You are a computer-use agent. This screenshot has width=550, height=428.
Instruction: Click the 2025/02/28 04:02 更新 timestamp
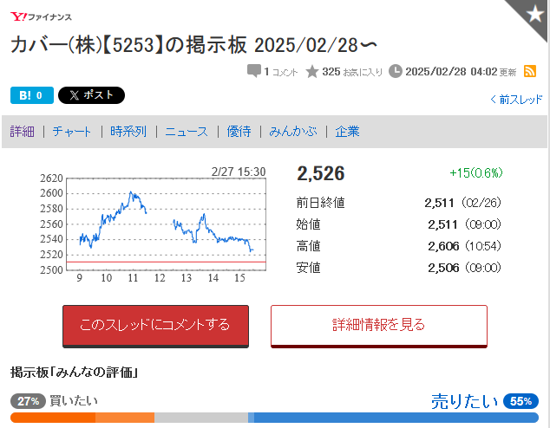coord(461,72)
